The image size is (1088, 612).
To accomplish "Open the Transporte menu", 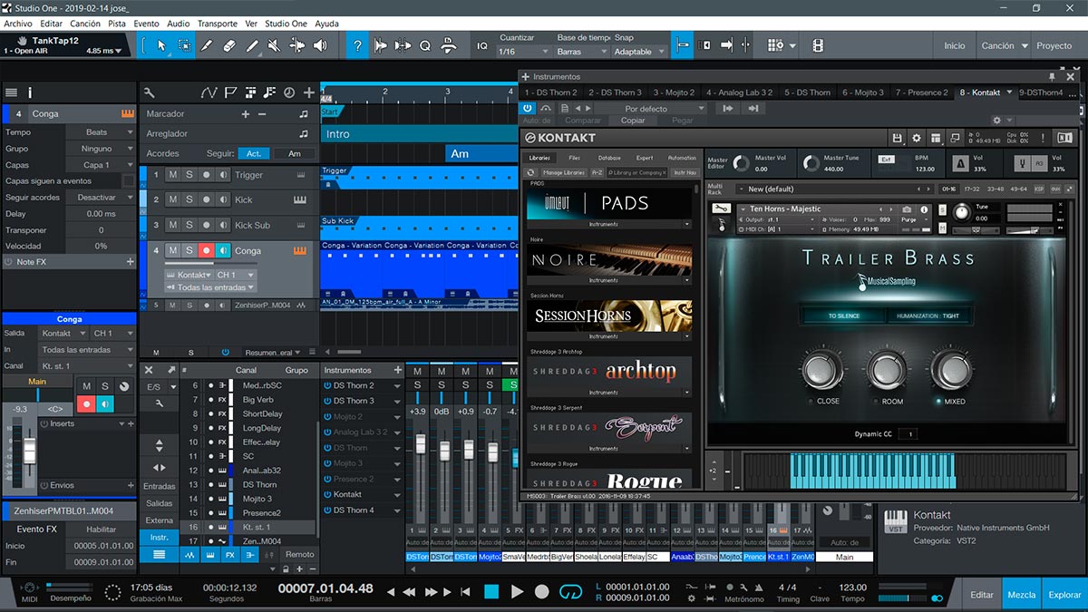I will [218, 24].
